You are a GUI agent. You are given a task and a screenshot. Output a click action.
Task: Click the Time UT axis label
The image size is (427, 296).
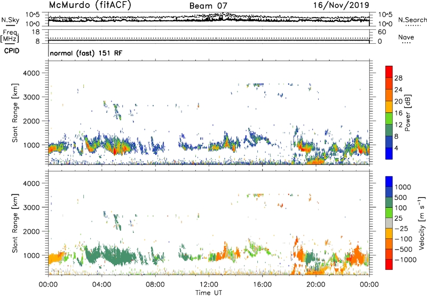click(x=209, y=293)
